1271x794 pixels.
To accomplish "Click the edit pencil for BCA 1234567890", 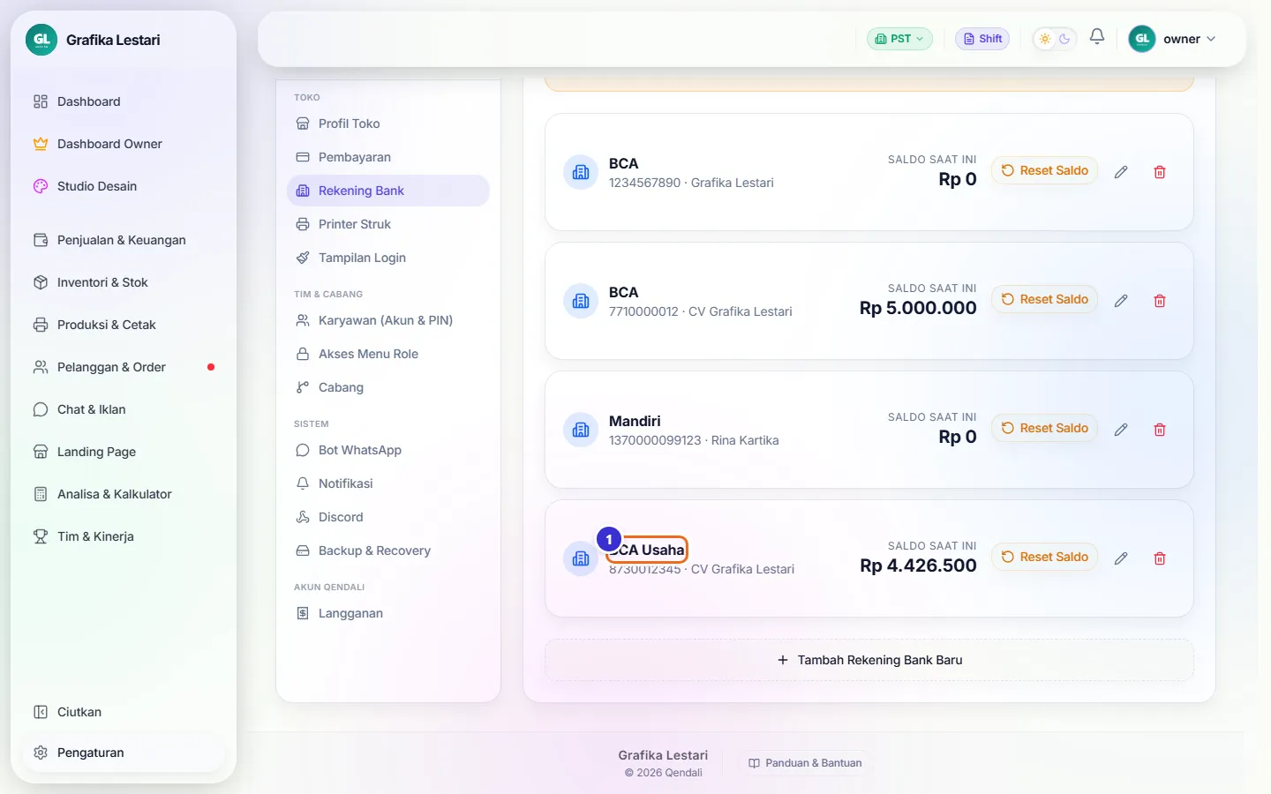I will point(1121,172).
